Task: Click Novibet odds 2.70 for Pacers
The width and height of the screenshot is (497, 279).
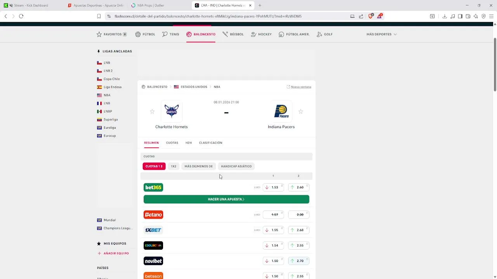Action: (299, 261)
